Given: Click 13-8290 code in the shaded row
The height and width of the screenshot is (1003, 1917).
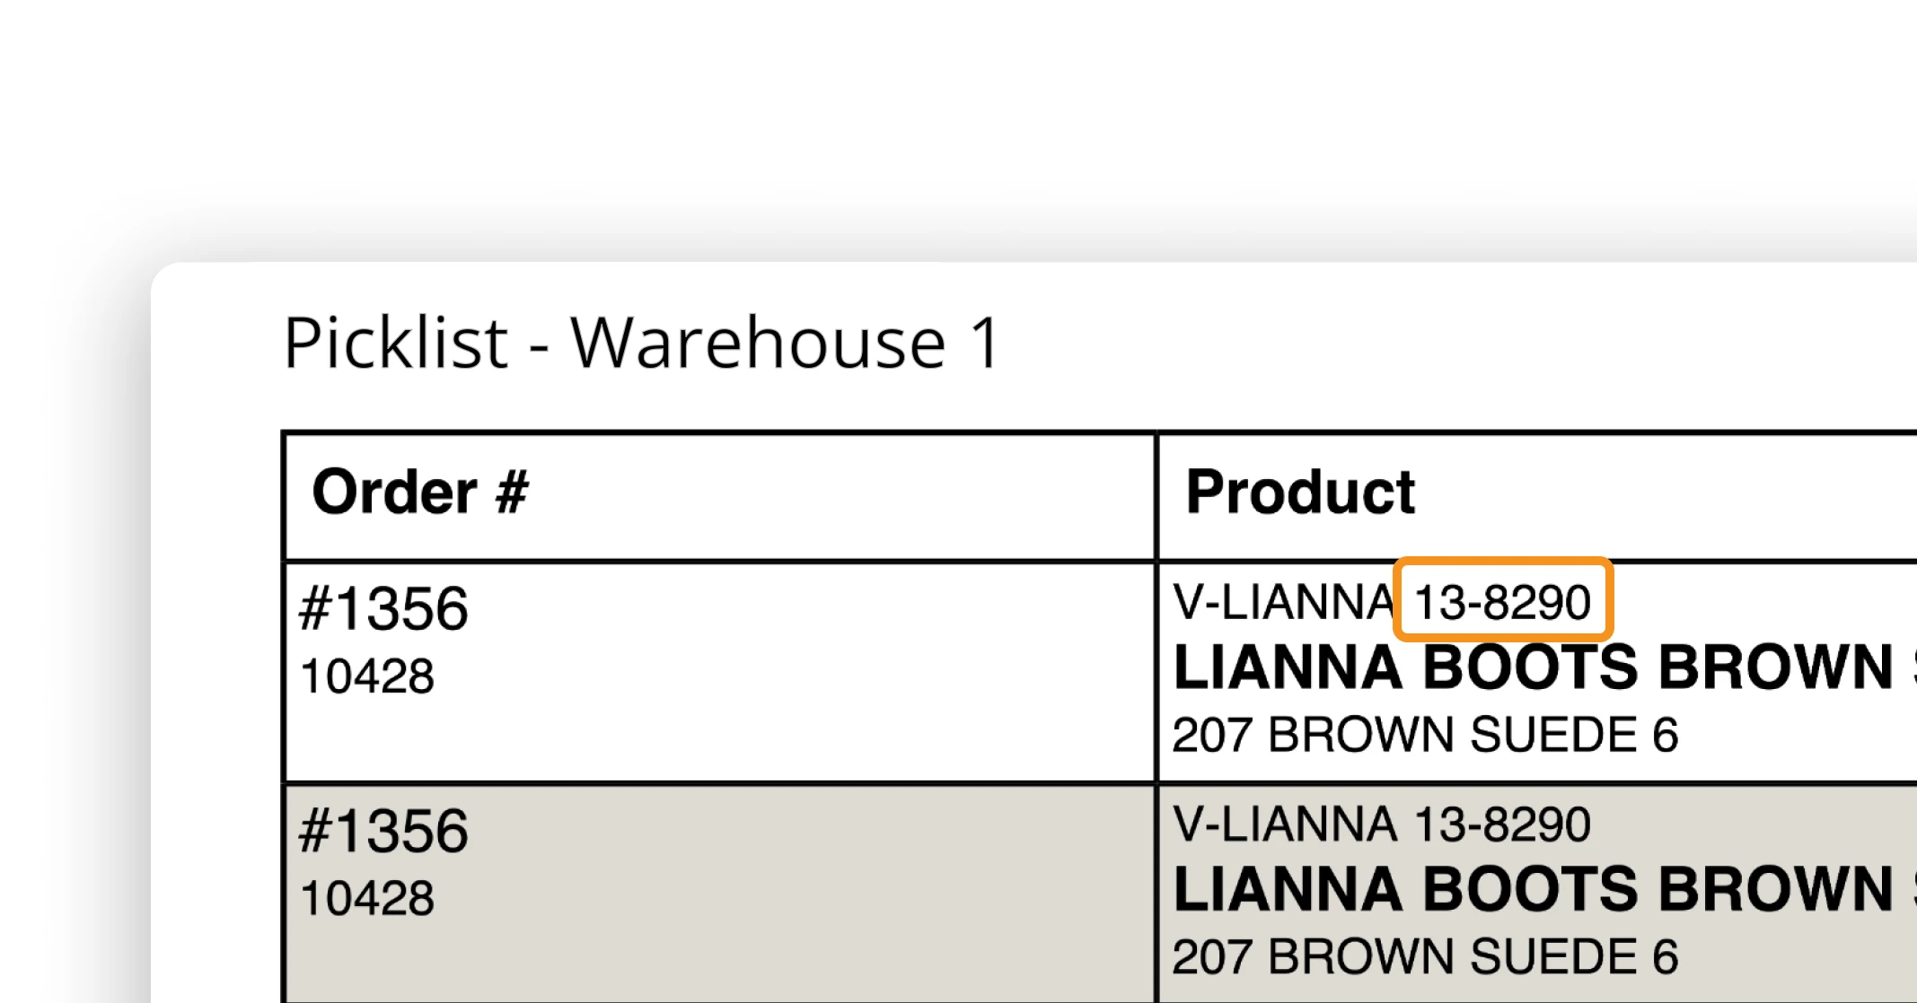Looking at the screenshot, I should (1502, 824).
